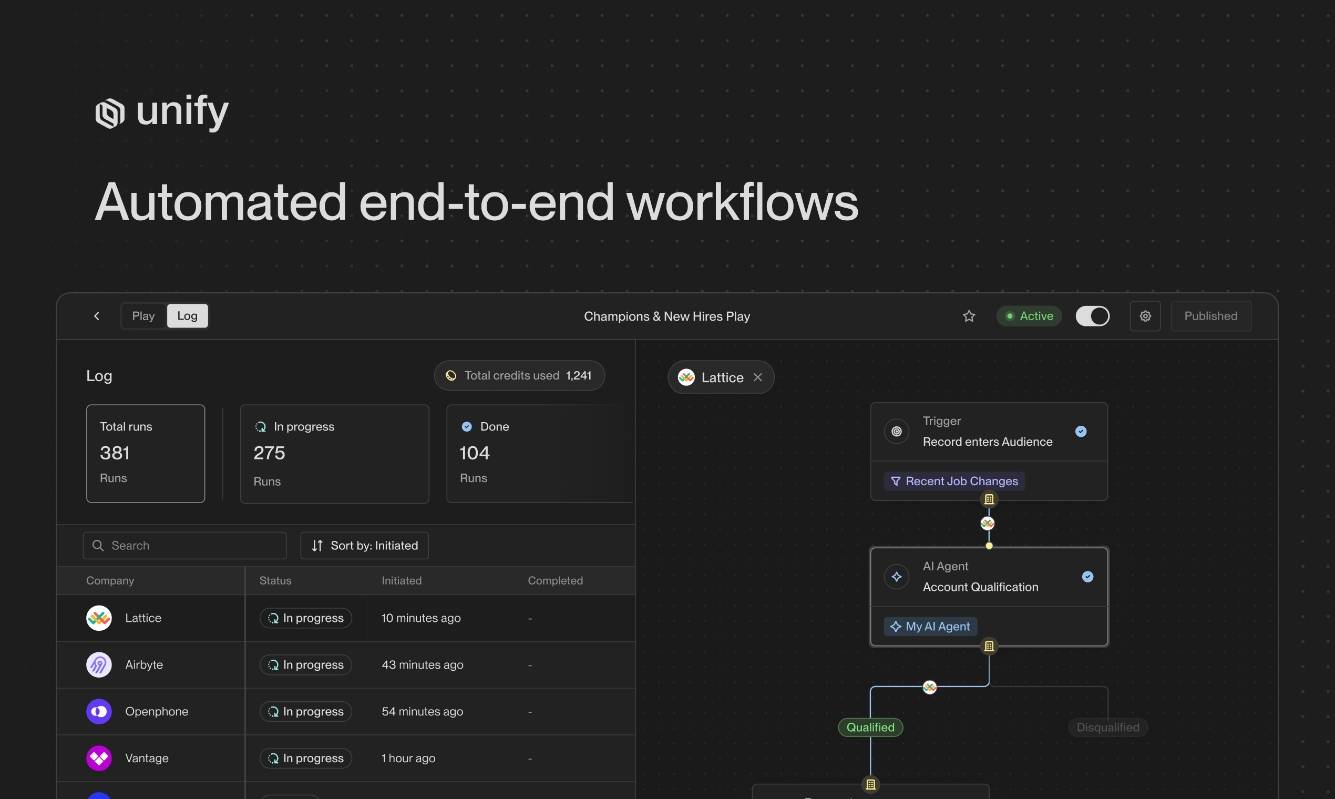Remove the Lattice filter chip
This screenshot has height=799, width=1335.
(758, 377)
